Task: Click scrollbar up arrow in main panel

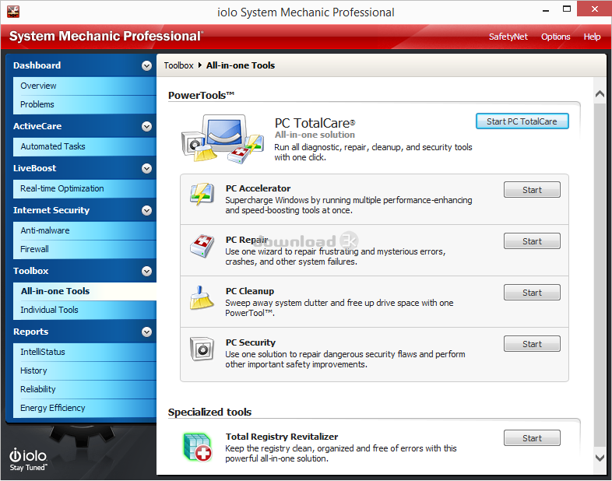Action: pyautogui.click(x=600, y=94)
